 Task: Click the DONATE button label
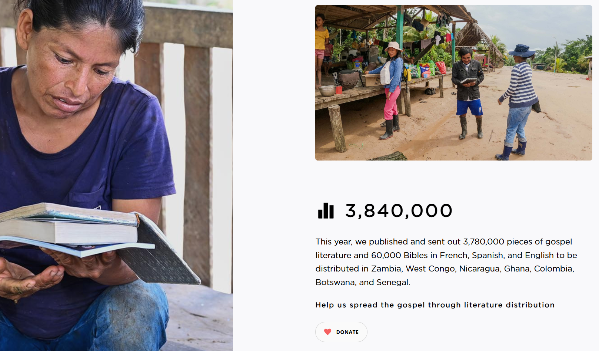(x=347, y=332)
